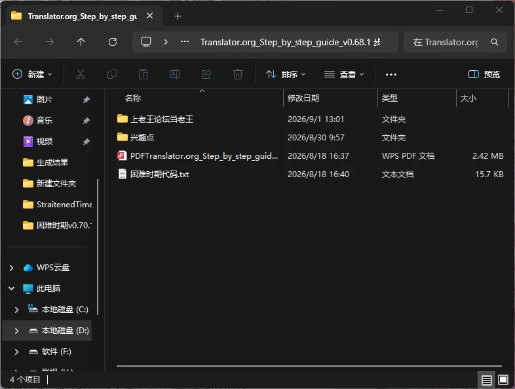Unpin 视频 from quick access
The width and height of the screenshot is (515, 389).
pyautogui.click(x=86, y=142)
